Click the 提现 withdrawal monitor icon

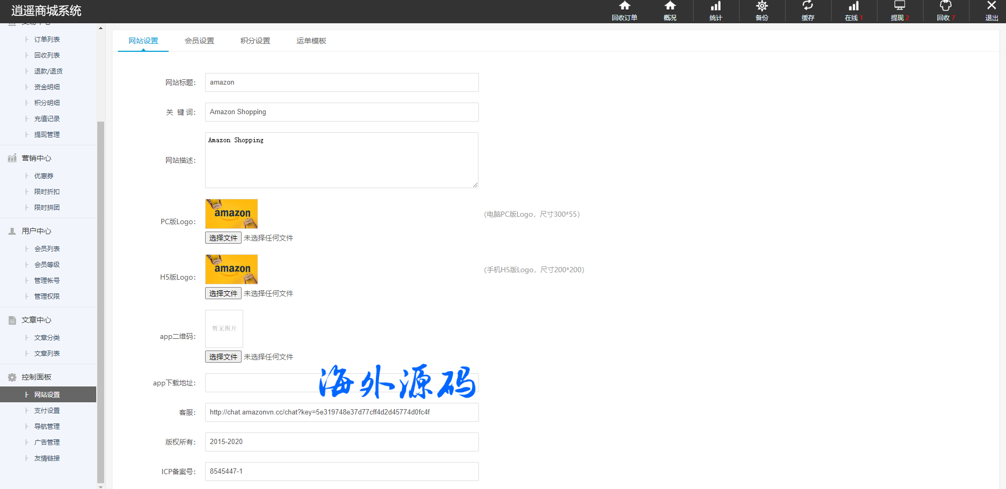coord(899,6)
